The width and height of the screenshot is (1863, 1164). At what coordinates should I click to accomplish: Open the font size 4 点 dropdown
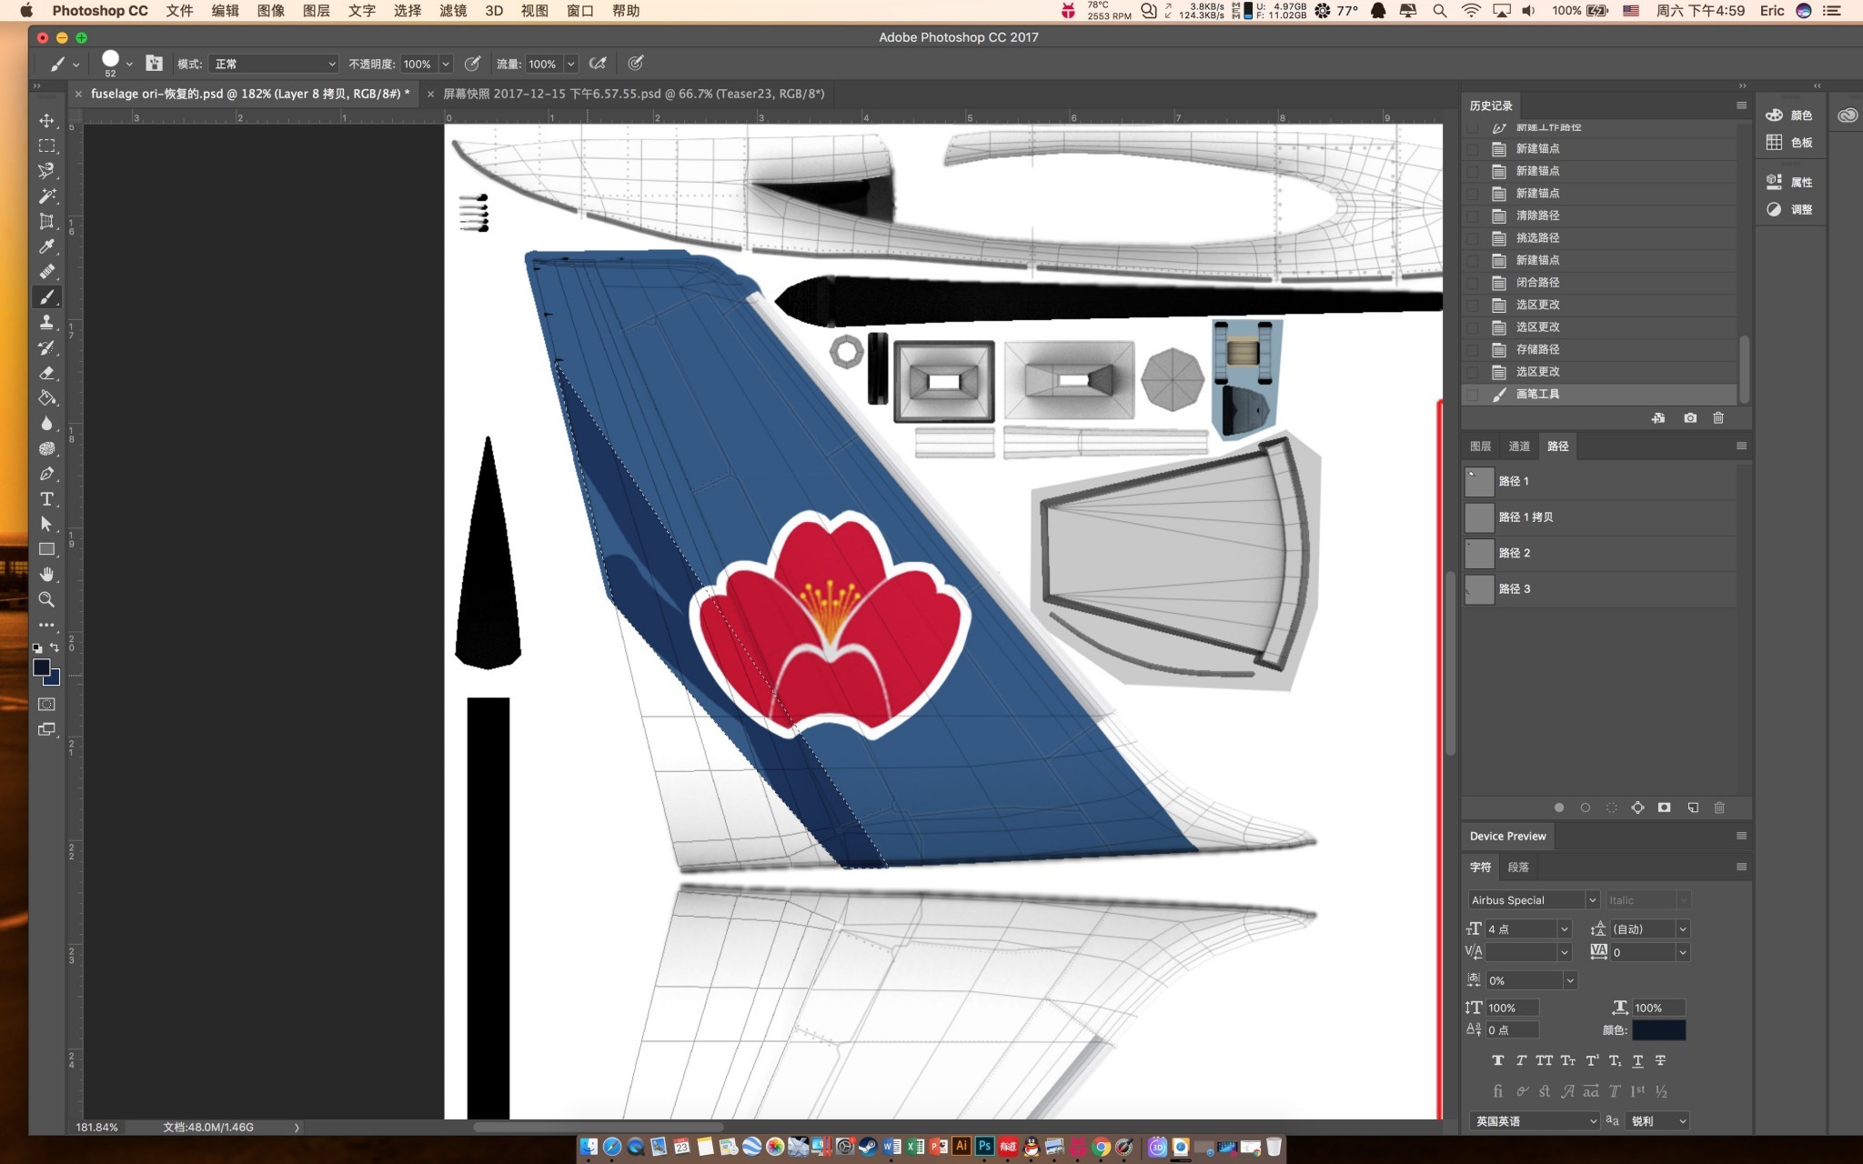(x=1565, y=929)
